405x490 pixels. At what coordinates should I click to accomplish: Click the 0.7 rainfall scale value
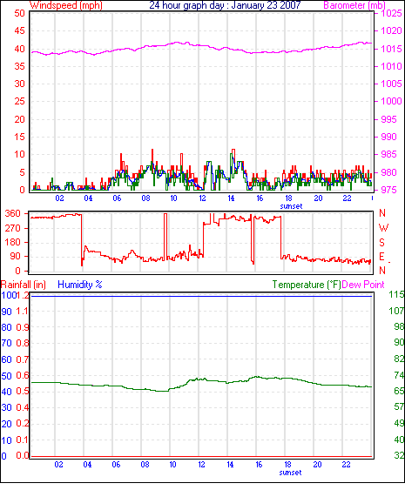22,359
